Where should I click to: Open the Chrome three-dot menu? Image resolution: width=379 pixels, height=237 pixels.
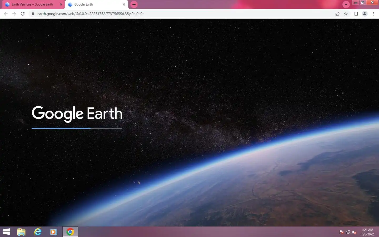[373, 14]
